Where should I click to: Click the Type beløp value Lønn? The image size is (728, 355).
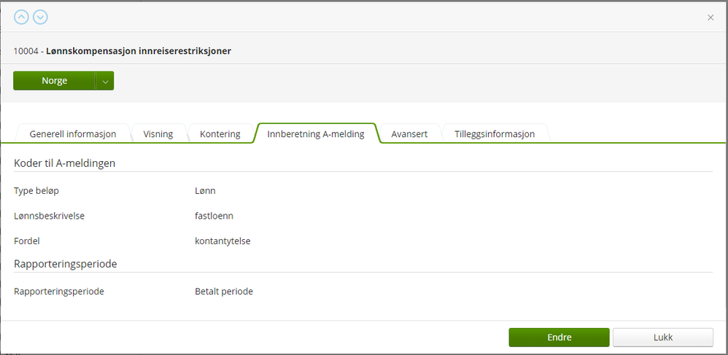click(205, 191)
